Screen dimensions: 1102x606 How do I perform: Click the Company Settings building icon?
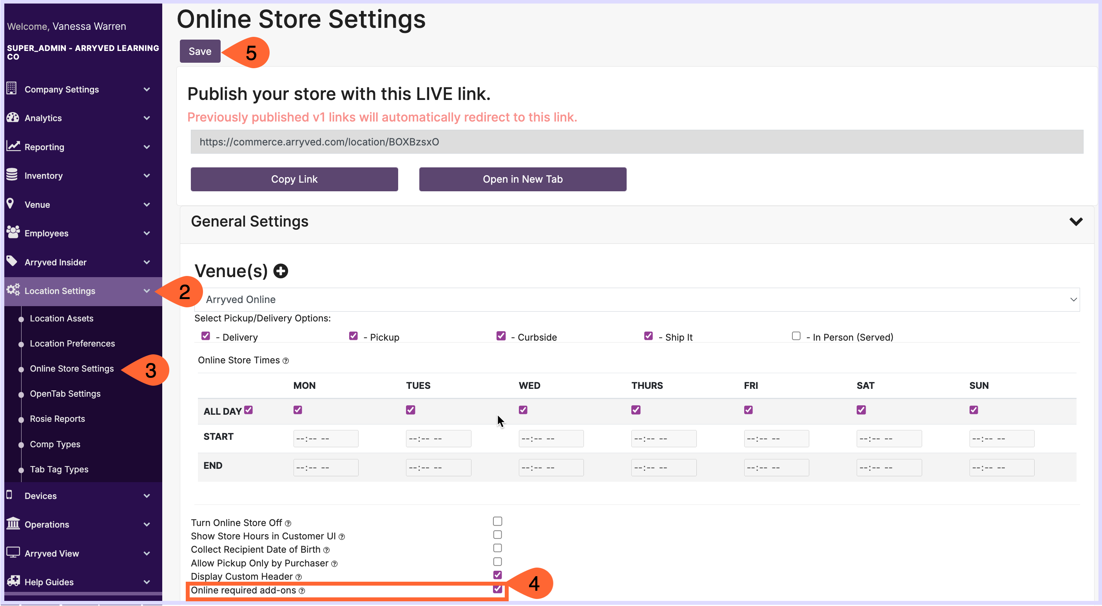point(11,89)
